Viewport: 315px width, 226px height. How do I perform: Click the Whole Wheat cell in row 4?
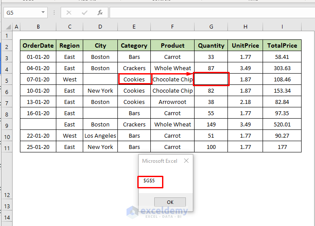tap(172, 68)
